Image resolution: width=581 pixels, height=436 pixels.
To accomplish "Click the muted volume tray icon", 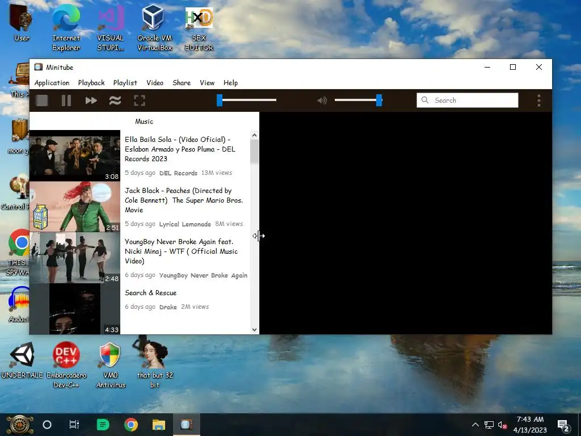I will 503,425.
